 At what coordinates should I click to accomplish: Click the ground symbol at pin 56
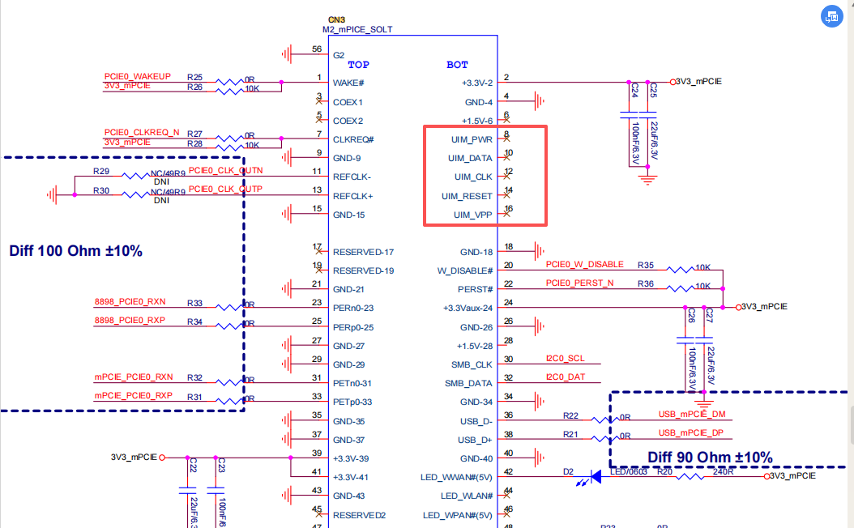[x=288, y=54]
